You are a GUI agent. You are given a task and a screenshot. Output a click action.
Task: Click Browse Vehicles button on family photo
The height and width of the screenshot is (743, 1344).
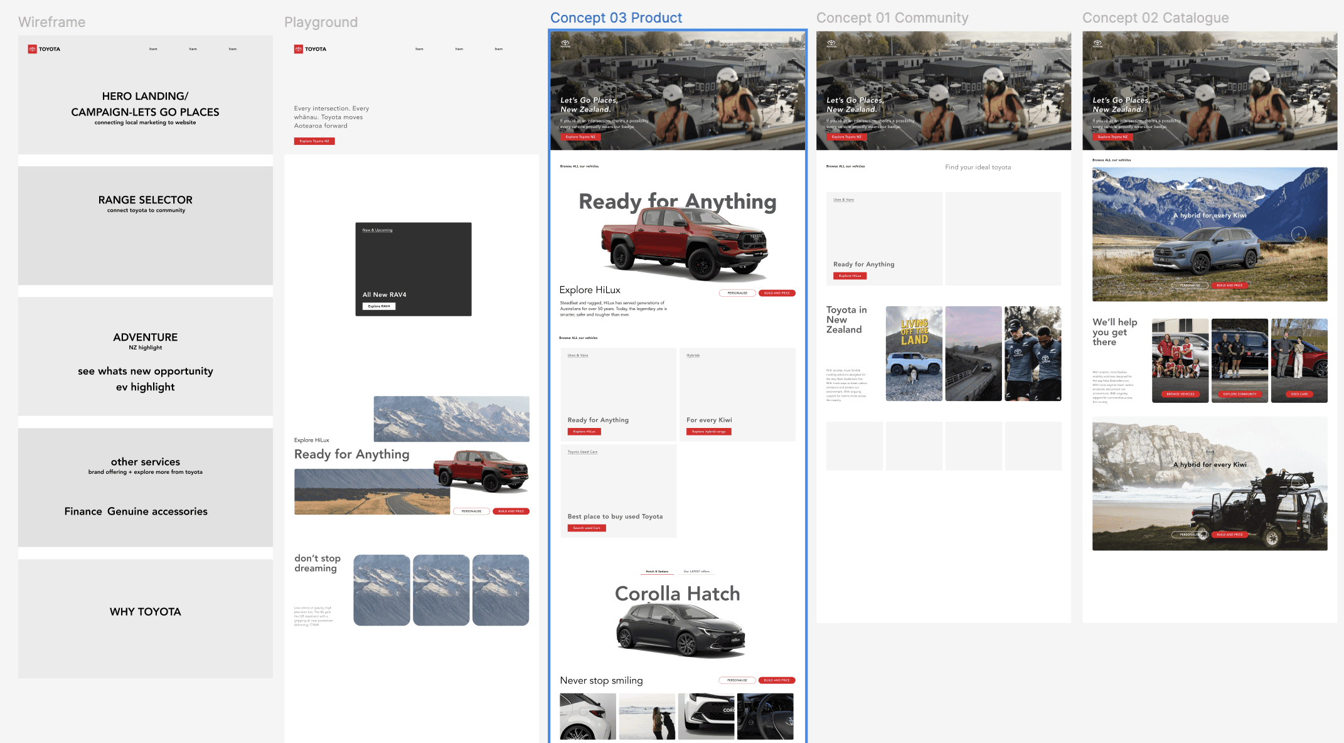tap(1180, 394)
